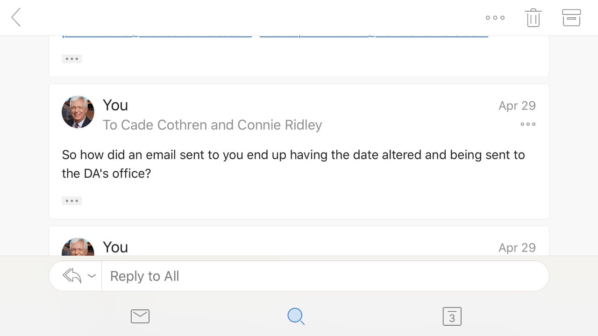Archive conversation using the archive box icon
The height and width of the screenshot is (336, 598).
[x=571, y=18]
